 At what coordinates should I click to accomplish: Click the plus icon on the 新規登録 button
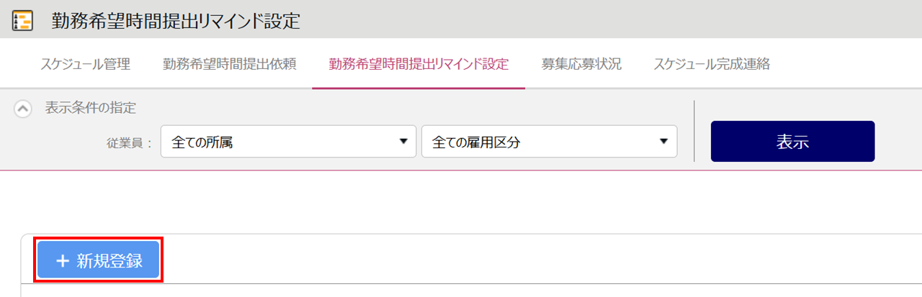pyautogui.click(x=61, y=261)
